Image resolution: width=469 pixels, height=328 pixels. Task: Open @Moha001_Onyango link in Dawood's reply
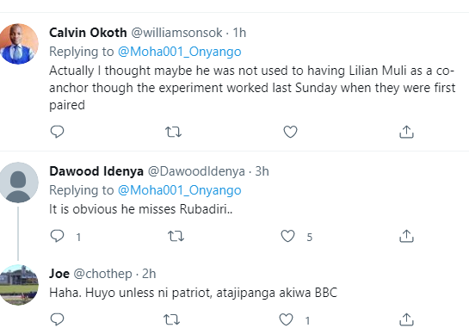[x=180, y=190]
